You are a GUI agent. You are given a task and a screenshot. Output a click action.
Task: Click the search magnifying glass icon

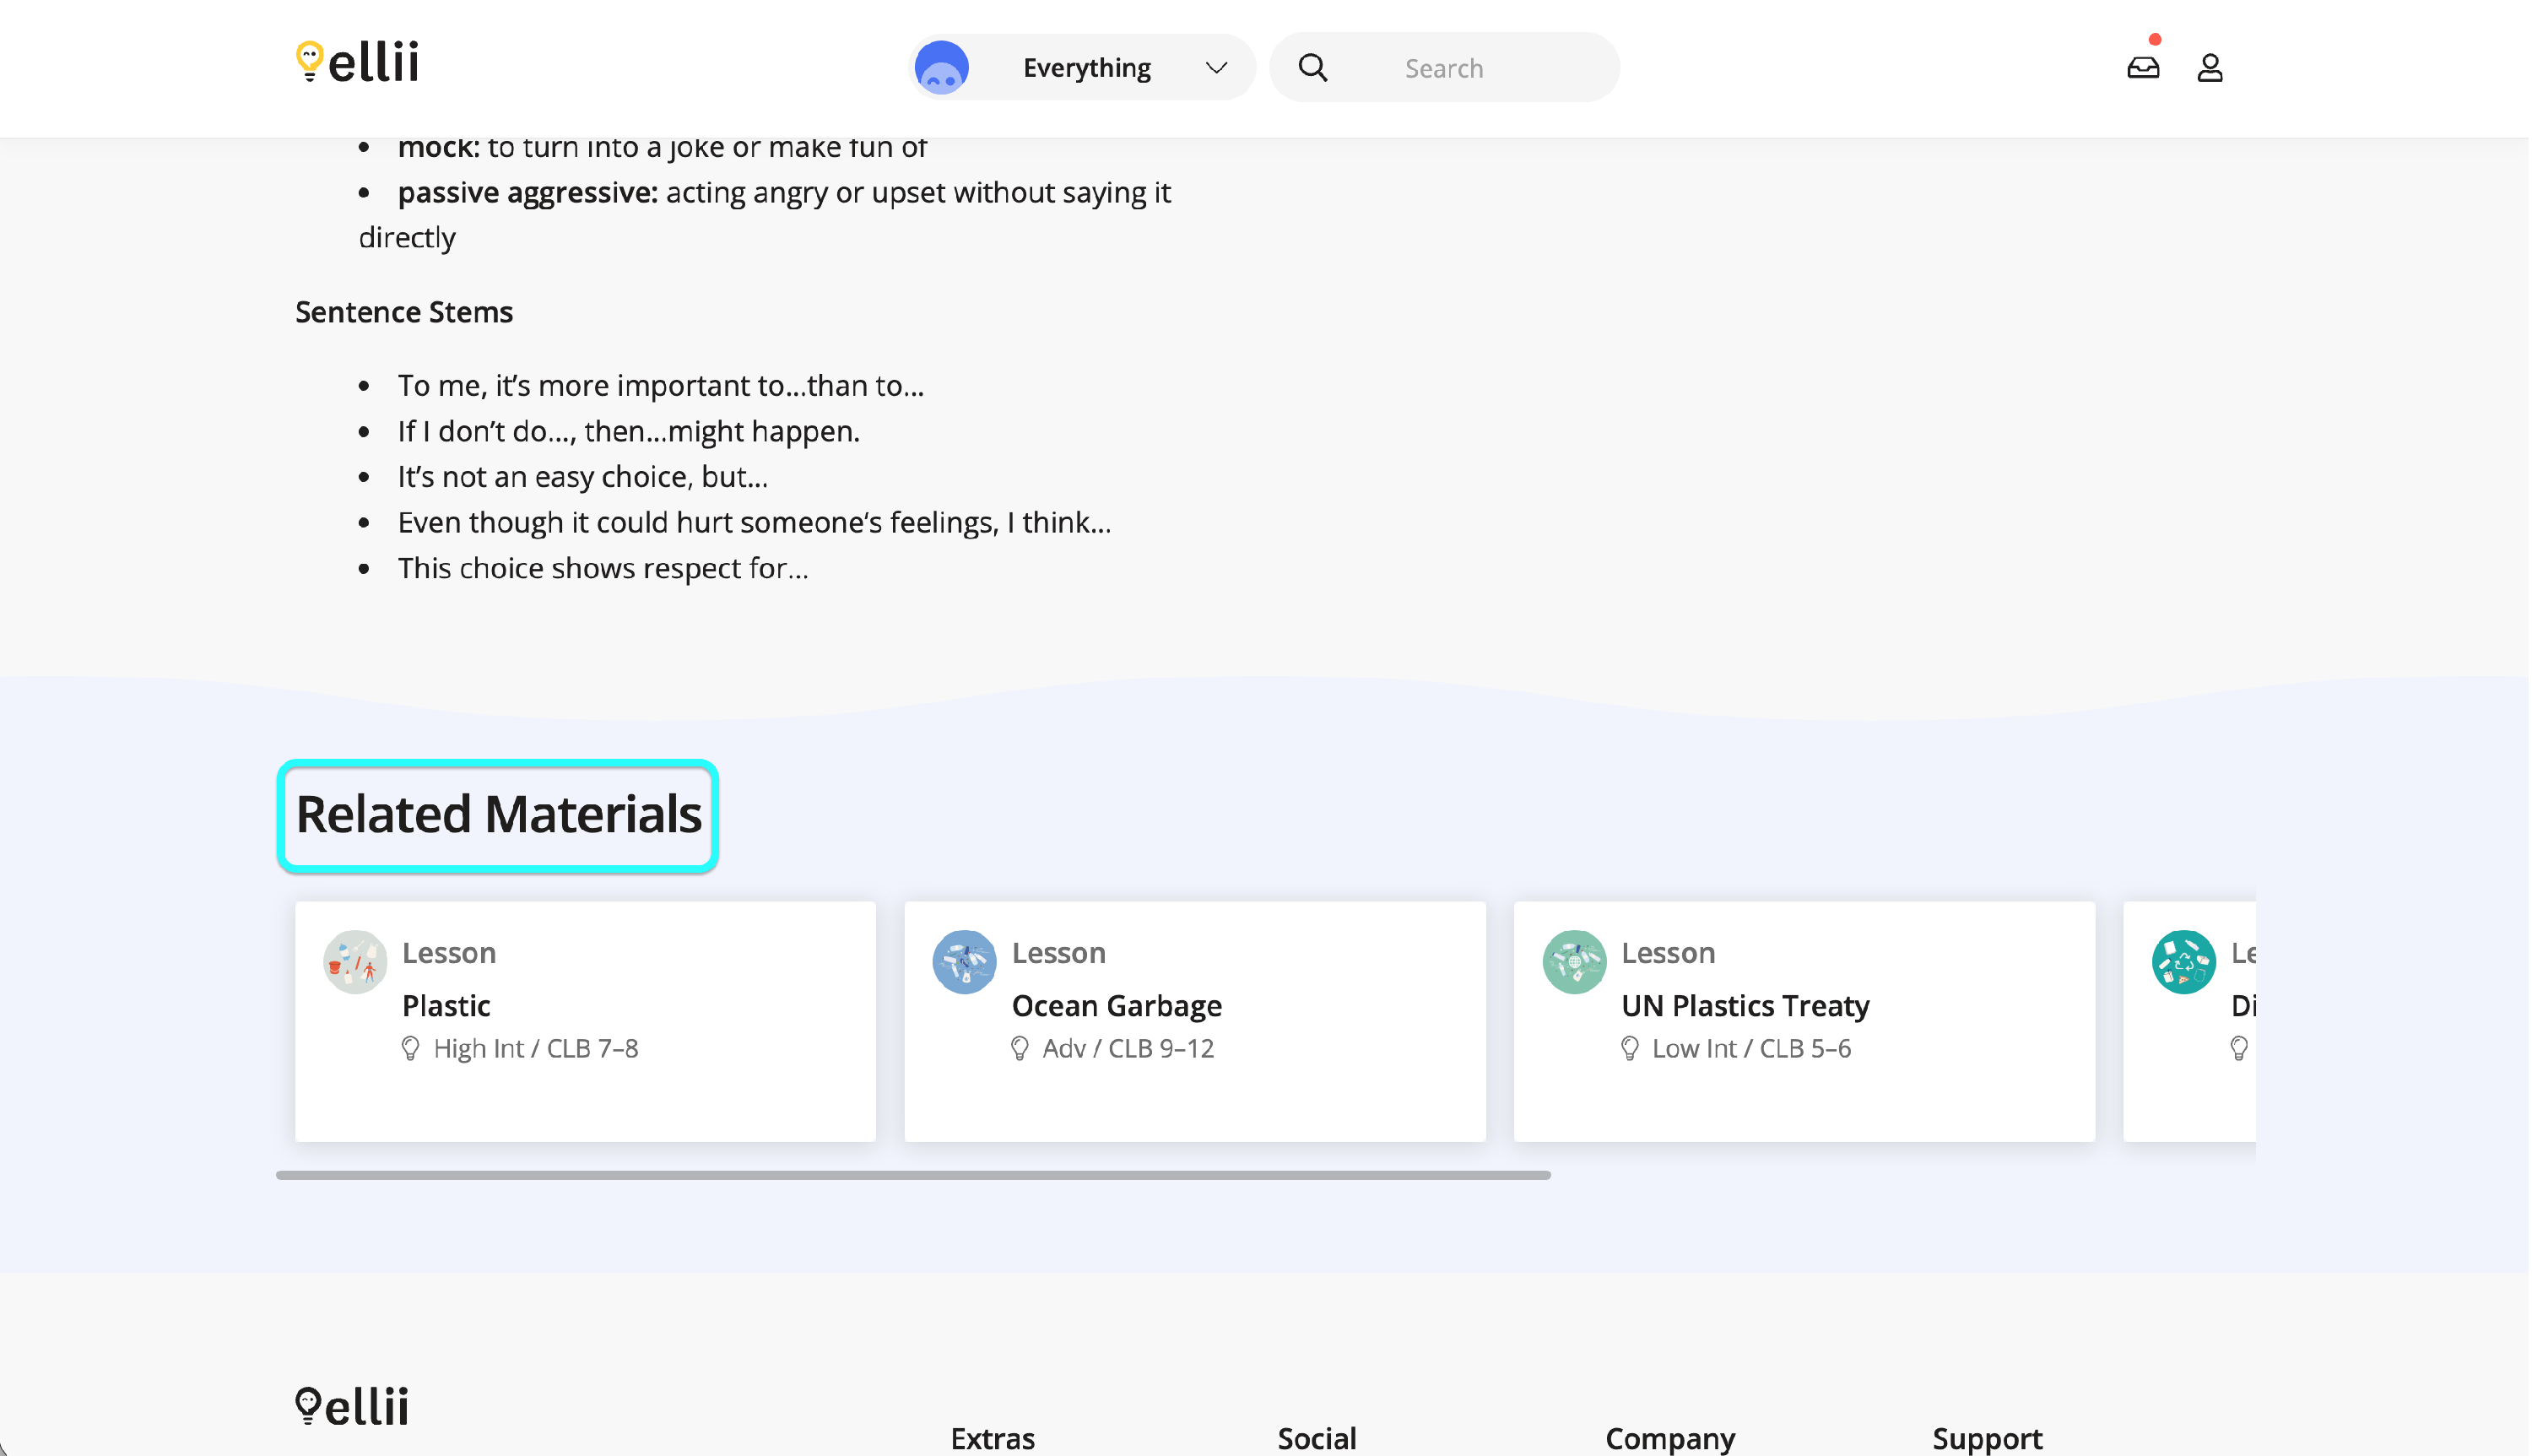pos(1313,67)
